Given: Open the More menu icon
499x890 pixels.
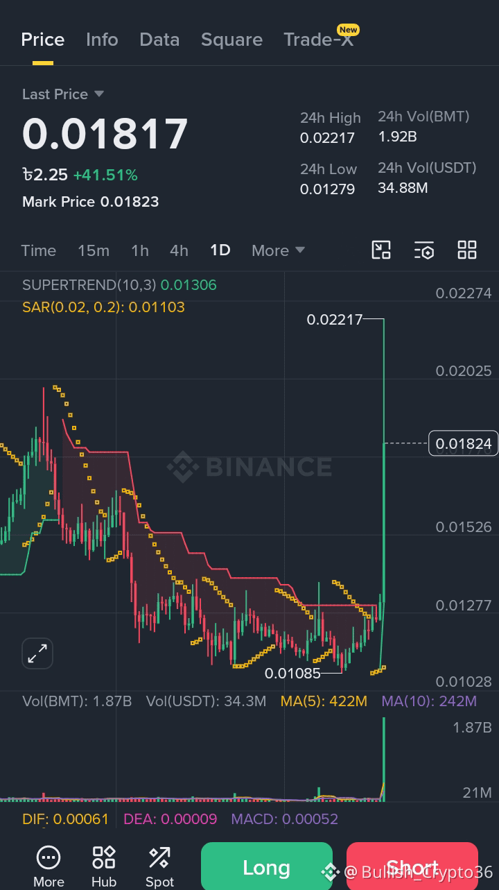Looking at the screenshot, I should coord(49,866).
